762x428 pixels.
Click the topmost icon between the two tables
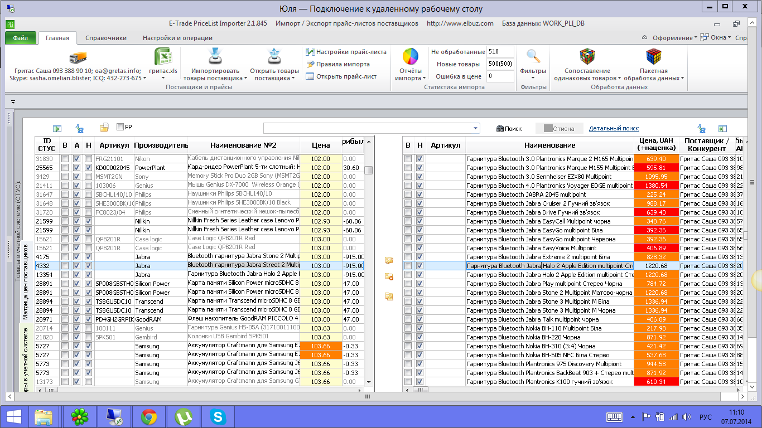(389, 260)
